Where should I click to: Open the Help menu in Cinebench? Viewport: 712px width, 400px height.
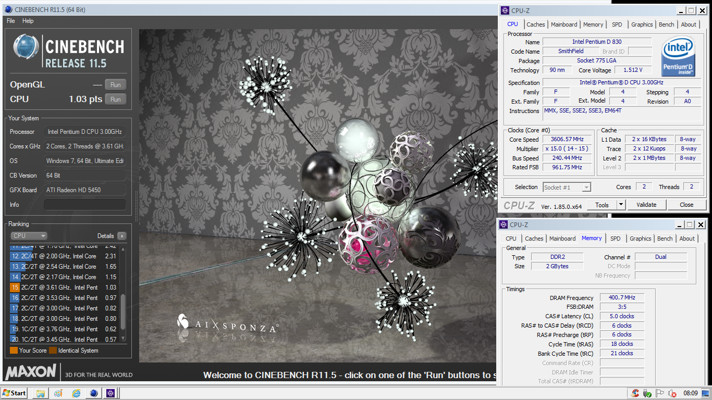click(x=28, y=21)
